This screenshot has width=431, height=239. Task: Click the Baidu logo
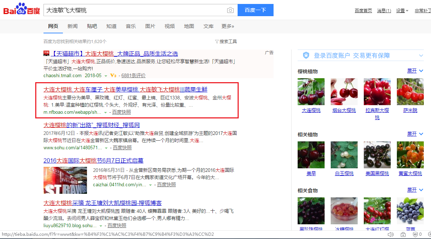[22, 9]
